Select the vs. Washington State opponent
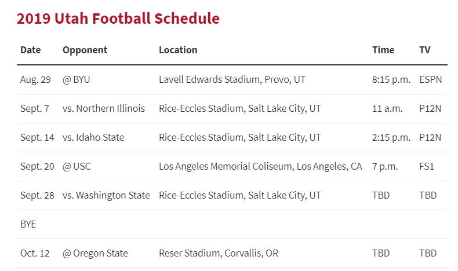The width and height of the screenshot is (458, 271). pos(106,195)
